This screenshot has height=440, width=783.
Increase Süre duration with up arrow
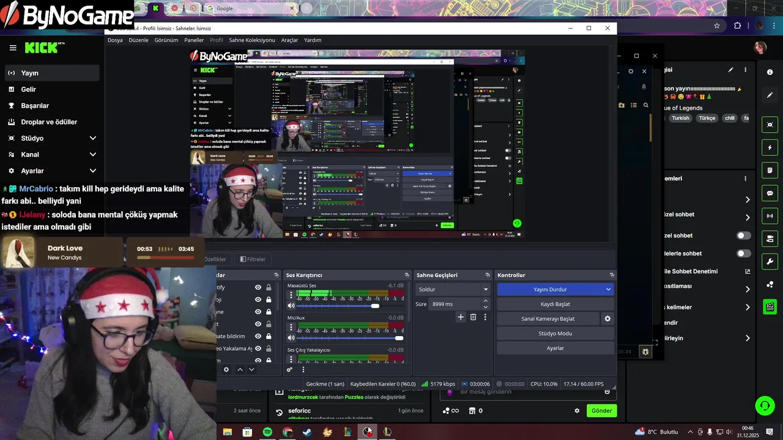486,301
